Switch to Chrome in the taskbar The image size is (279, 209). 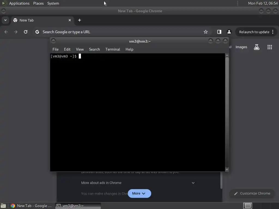(31, 206)
